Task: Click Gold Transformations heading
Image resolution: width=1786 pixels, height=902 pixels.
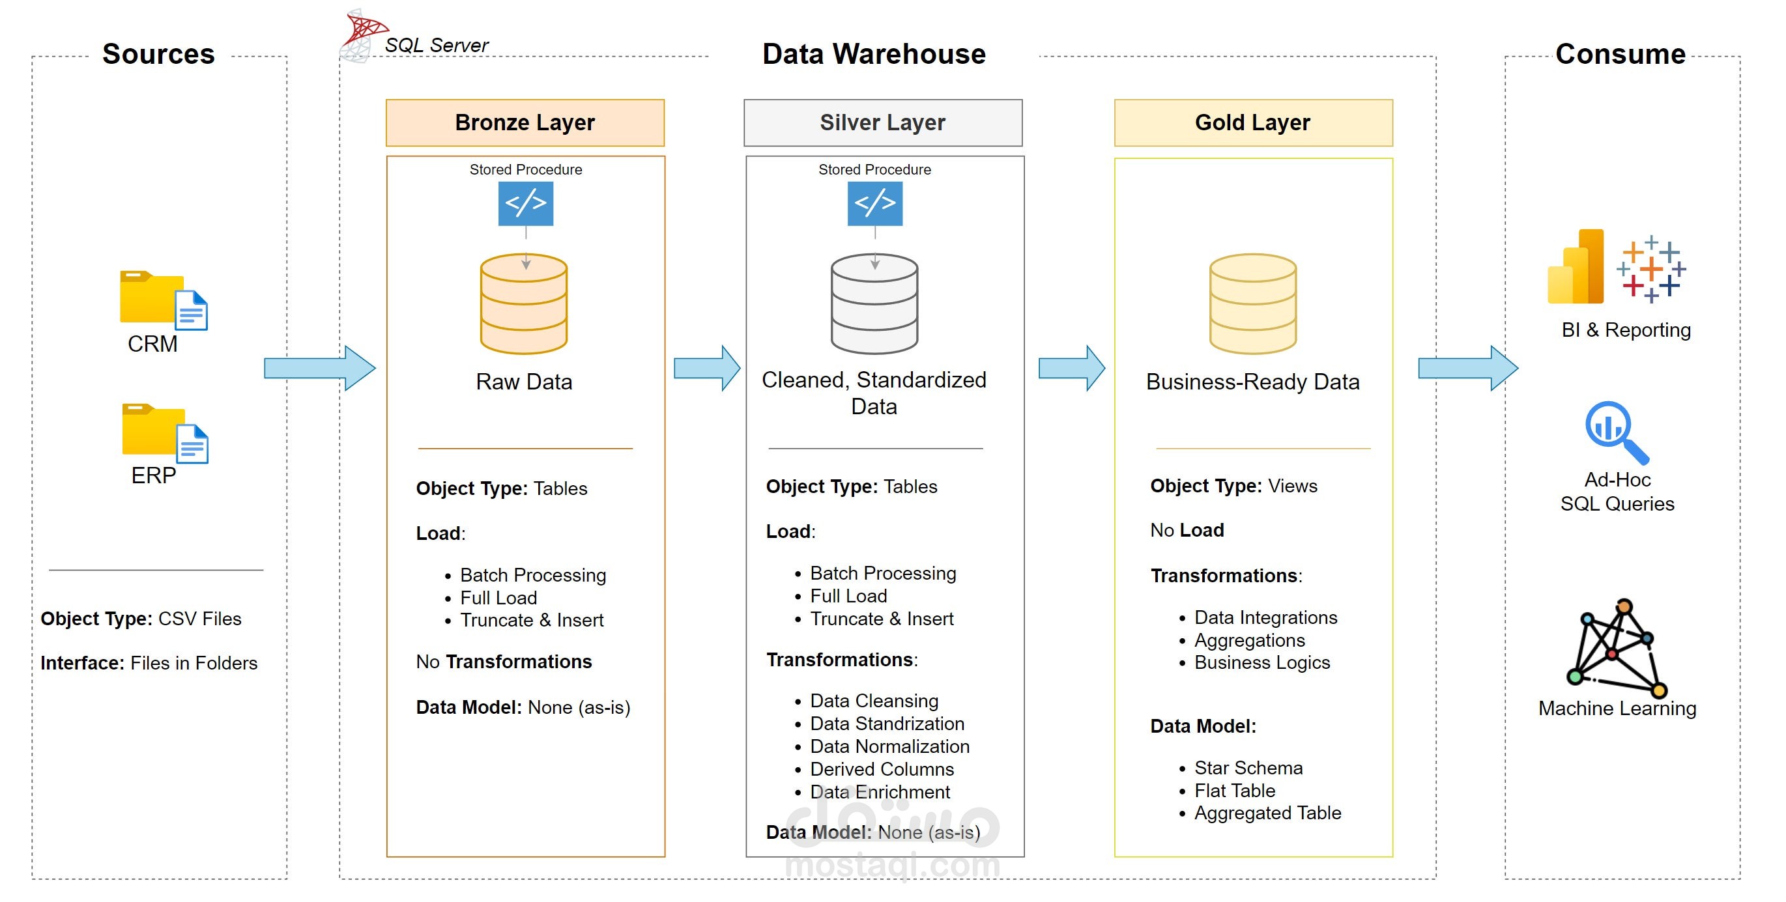Action: (x=1226, y=576)
